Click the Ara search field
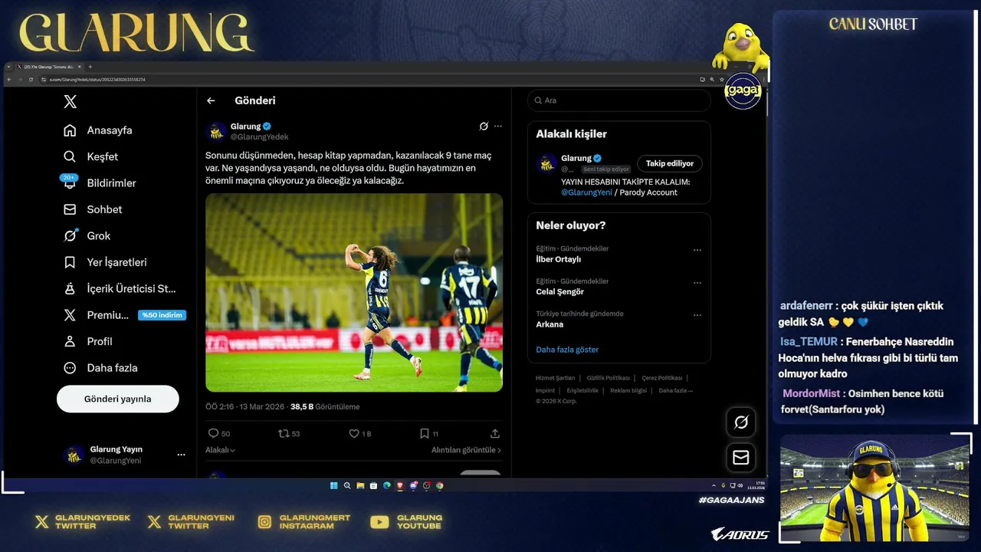Screen dimensions: 981x552 (x=619, y=100)
